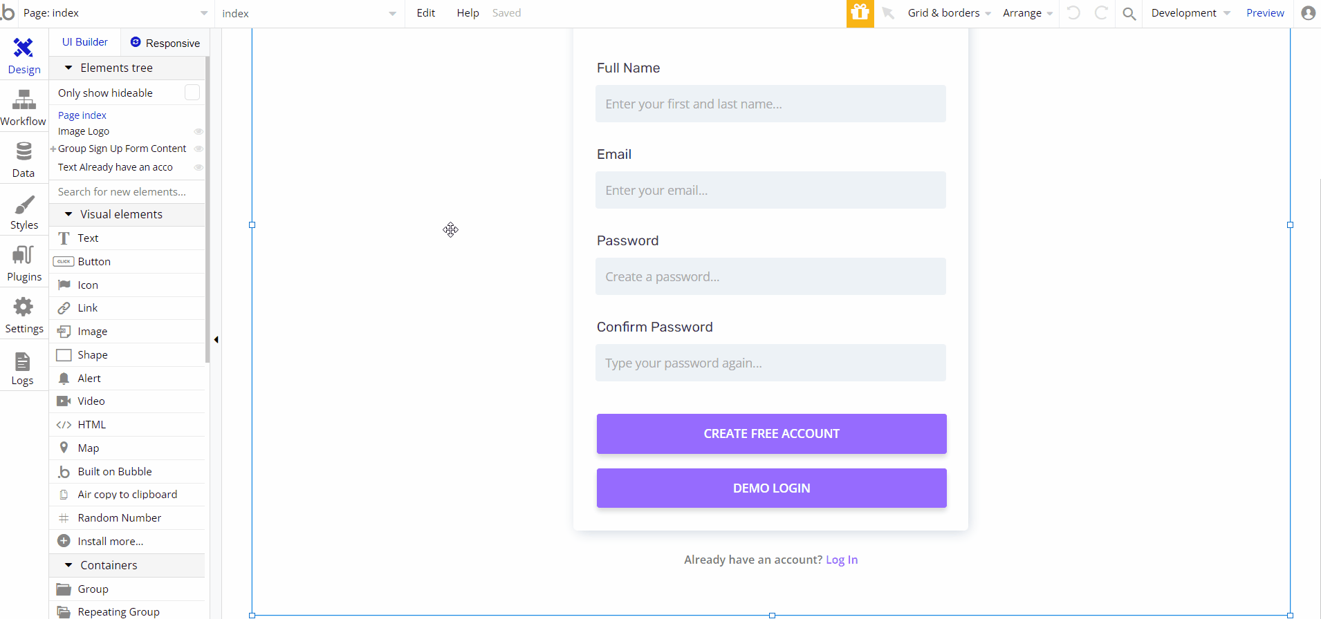The height and width of the screenshot is (619, 1321).
Task: Open the Styles section
Action: point(24,212)
